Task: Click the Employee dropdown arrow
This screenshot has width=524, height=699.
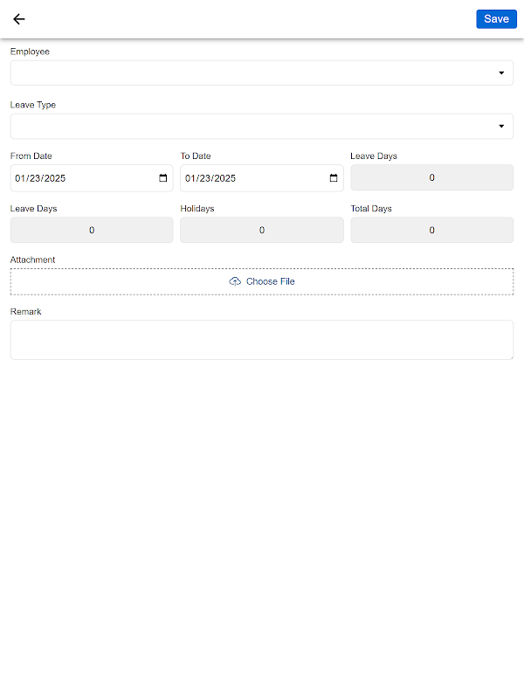Action: (501, 73)
